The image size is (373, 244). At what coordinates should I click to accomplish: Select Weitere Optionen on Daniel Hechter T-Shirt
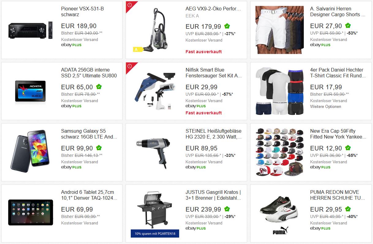click(x=326, y=107)
